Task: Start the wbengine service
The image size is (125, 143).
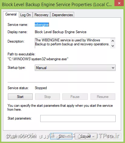Action: (20, 97)
